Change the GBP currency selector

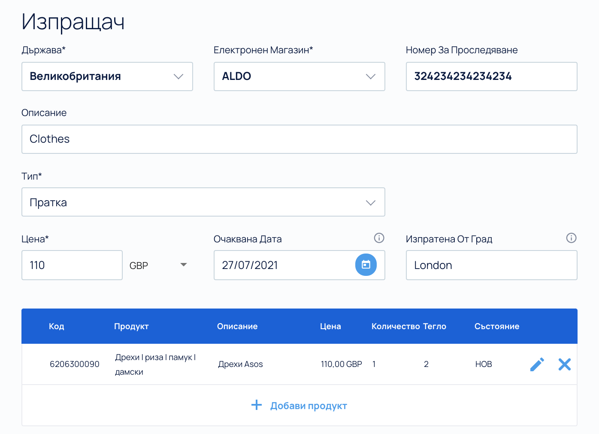coord(158,265)
